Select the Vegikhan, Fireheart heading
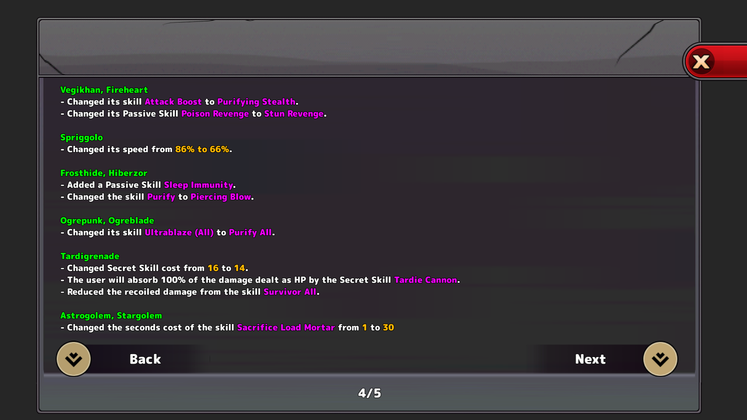Viewport: 747px width, 420px height. point(104,90)
